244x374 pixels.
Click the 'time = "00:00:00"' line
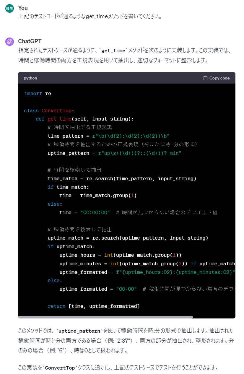click(139, 212)
